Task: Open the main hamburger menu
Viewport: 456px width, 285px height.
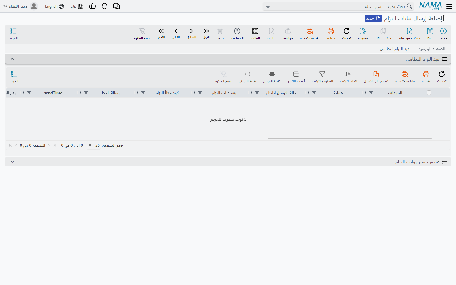Action: tap(449, 6)
